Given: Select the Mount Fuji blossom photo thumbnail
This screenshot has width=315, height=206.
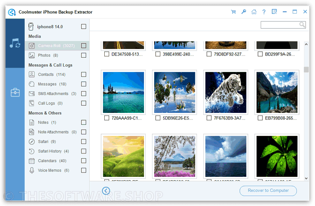Looking at the screenshot, I should [175, 156].
